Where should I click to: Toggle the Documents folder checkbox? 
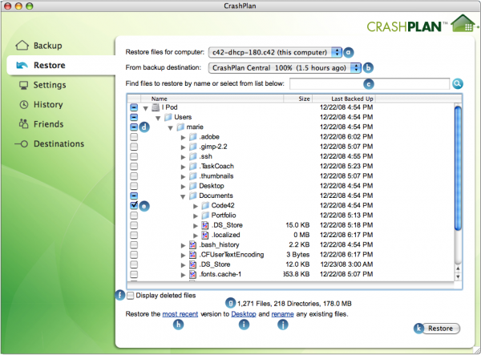(x=134, y=196)
